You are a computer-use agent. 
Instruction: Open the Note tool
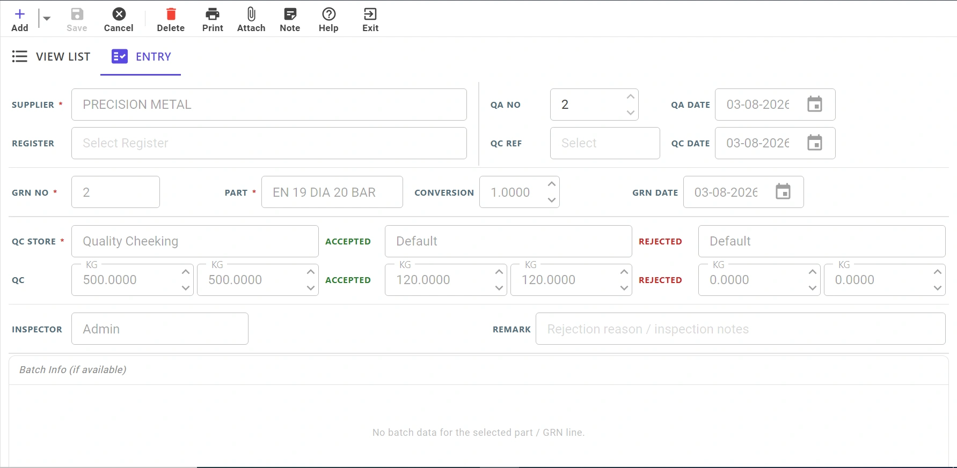tap(290, 20)
